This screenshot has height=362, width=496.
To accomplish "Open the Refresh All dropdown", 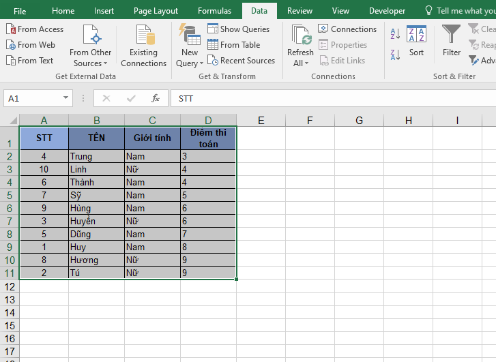I will click(300, 63).
